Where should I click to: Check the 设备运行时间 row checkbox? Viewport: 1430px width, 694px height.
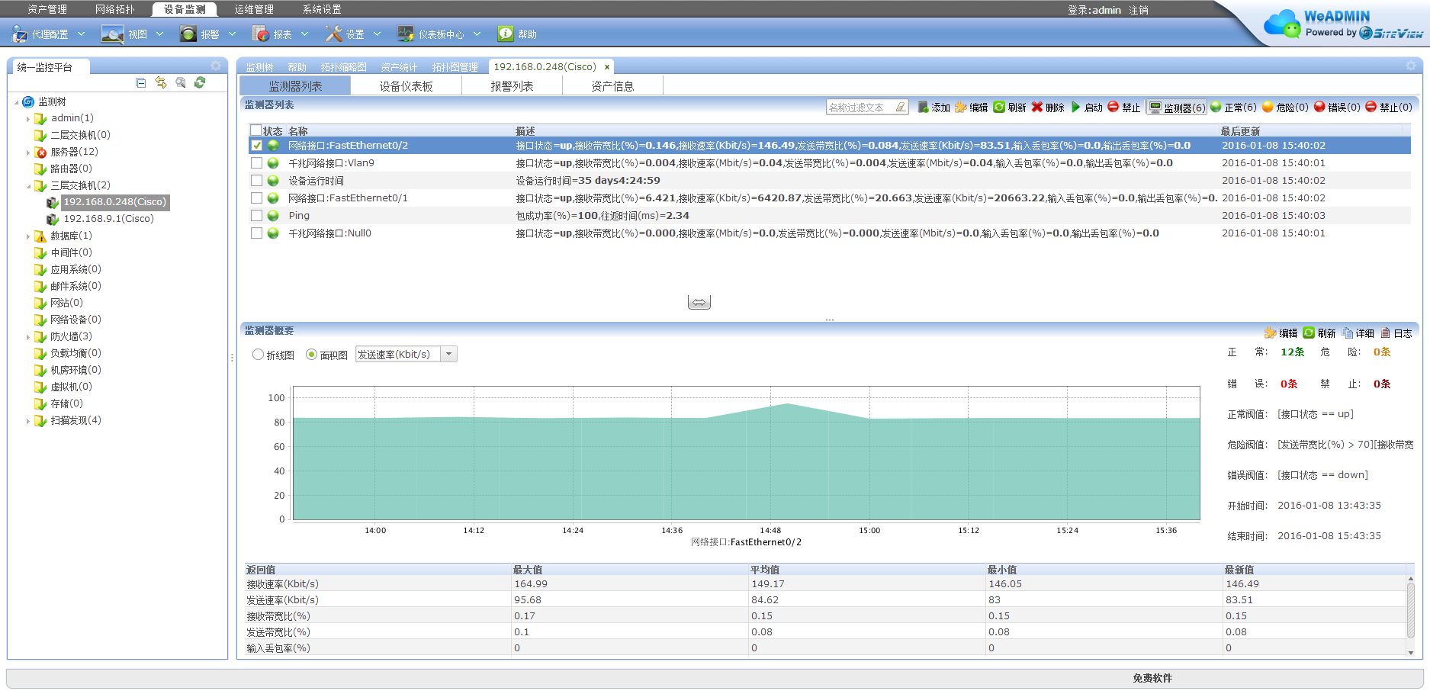256,180
